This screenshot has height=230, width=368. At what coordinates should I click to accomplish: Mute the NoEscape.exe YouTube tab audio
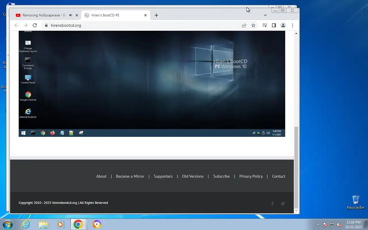tap(70, 15)
